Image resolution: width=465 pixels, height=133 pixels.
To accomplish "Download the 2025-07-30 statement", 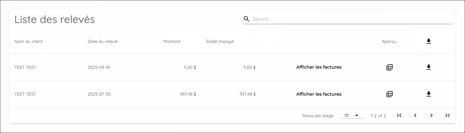I will click(x=429, y=94).
